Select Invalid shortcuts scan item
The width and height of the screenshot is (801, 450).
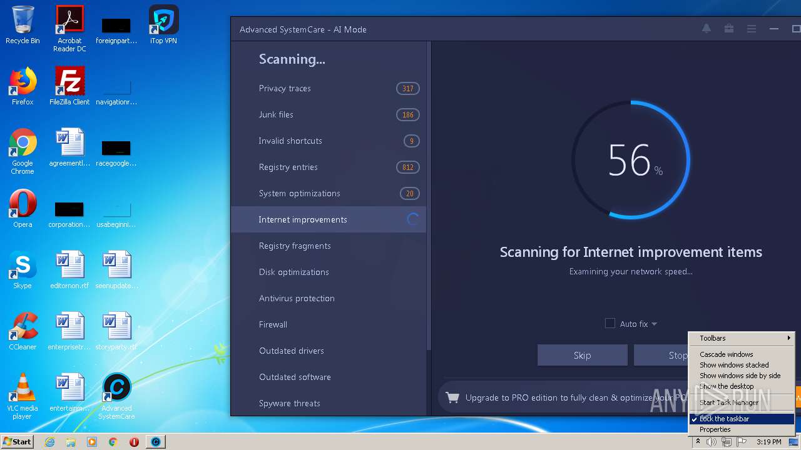pos(329,141)
